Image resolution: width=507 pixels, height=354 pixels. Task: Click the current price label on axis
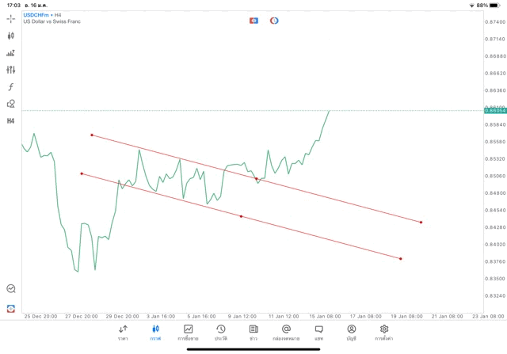point(495,111)
